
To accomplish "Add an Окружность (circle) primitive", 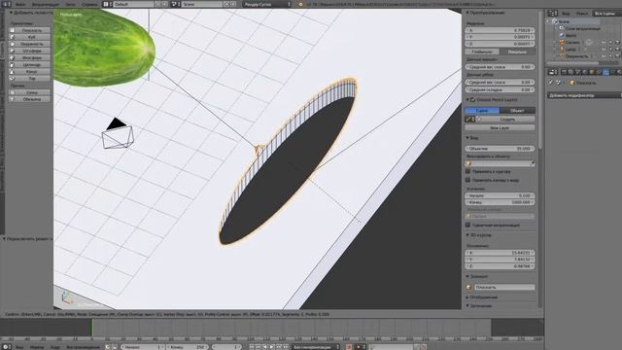I will pos(30,44).
